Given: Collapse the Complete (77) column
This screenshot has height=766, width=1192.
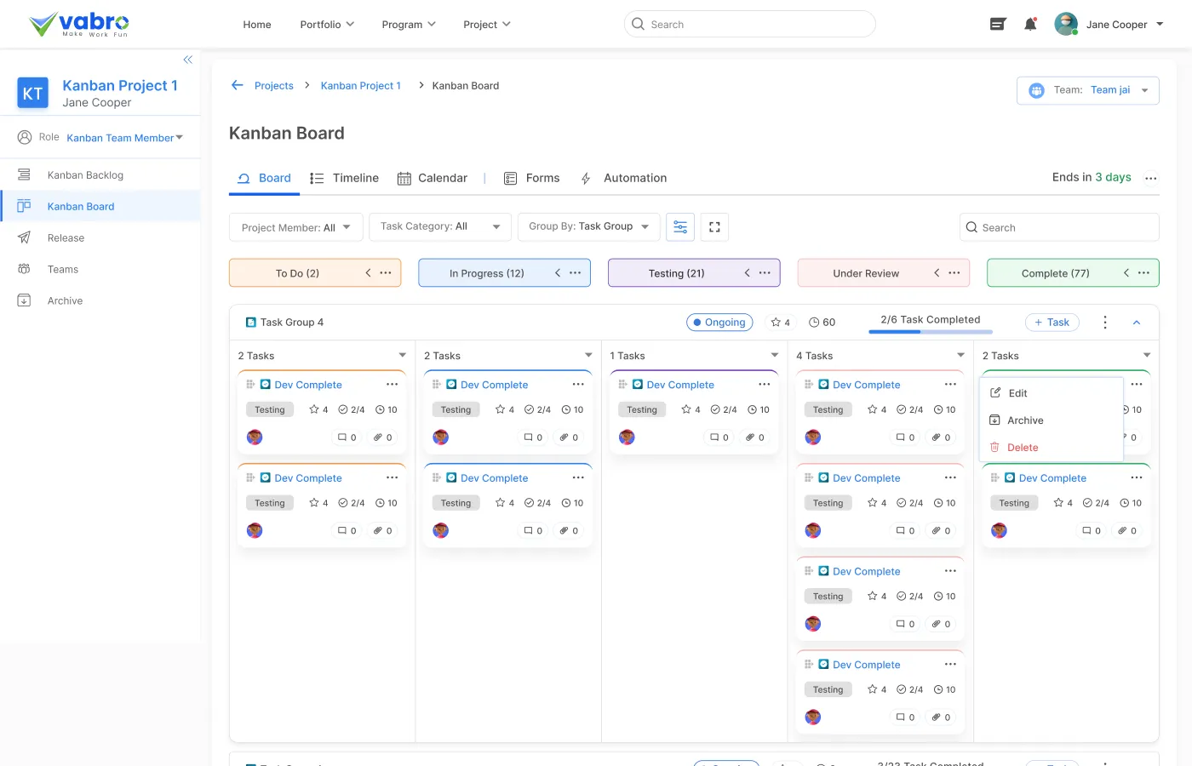Looking at the screenshot, I should point(1126,273).
